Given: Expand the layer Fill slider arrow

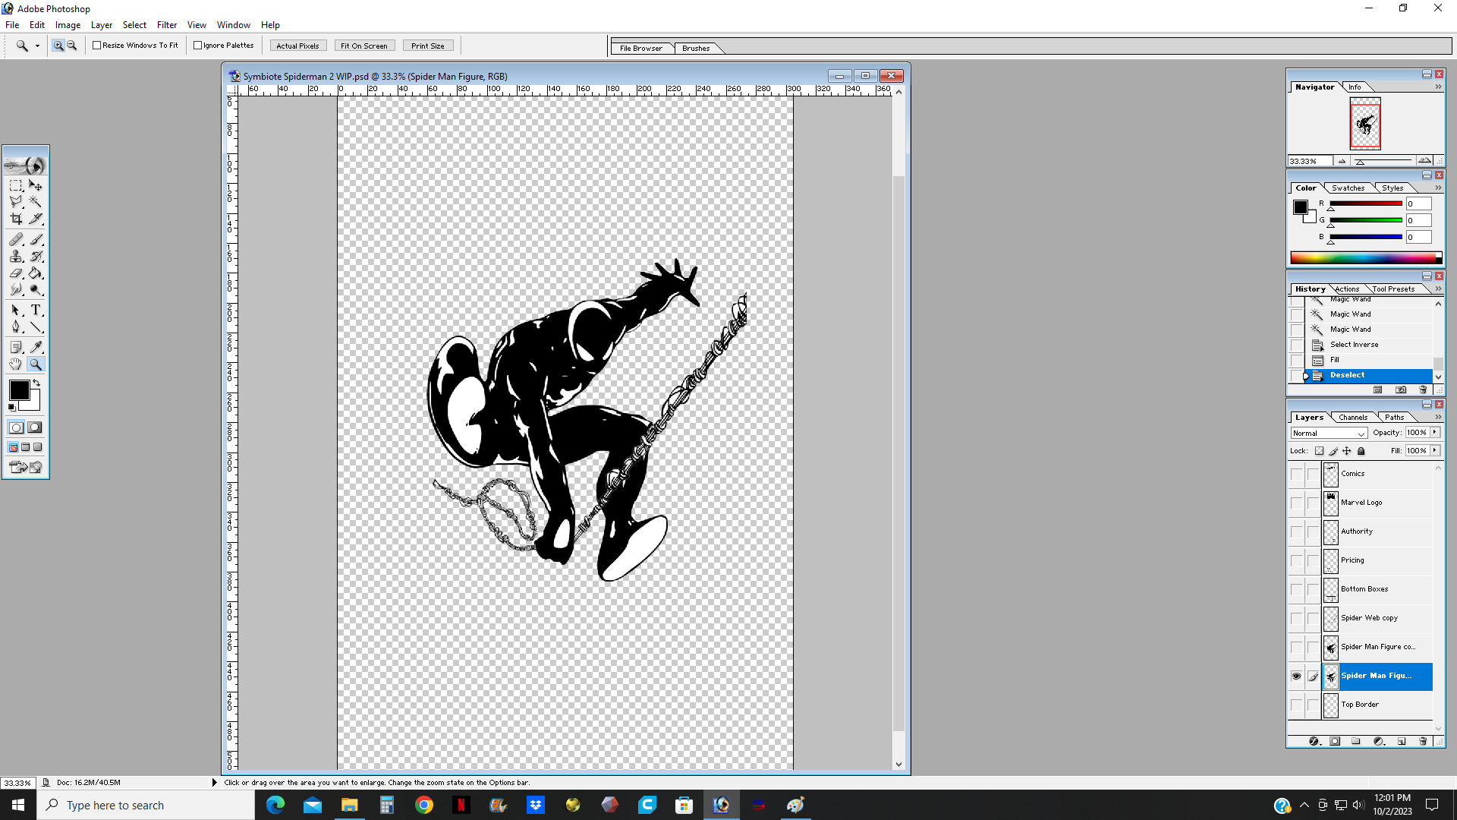Looking at the screenshot, I should tap(1435, 450).
